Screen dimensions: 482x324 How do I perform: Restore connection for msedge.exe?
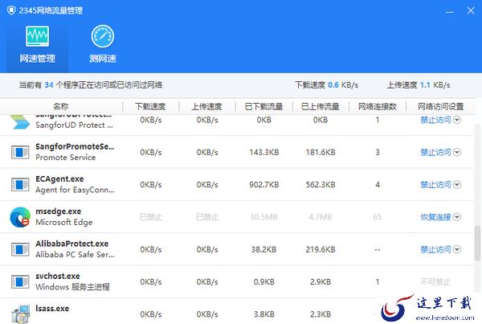point(435,217)
